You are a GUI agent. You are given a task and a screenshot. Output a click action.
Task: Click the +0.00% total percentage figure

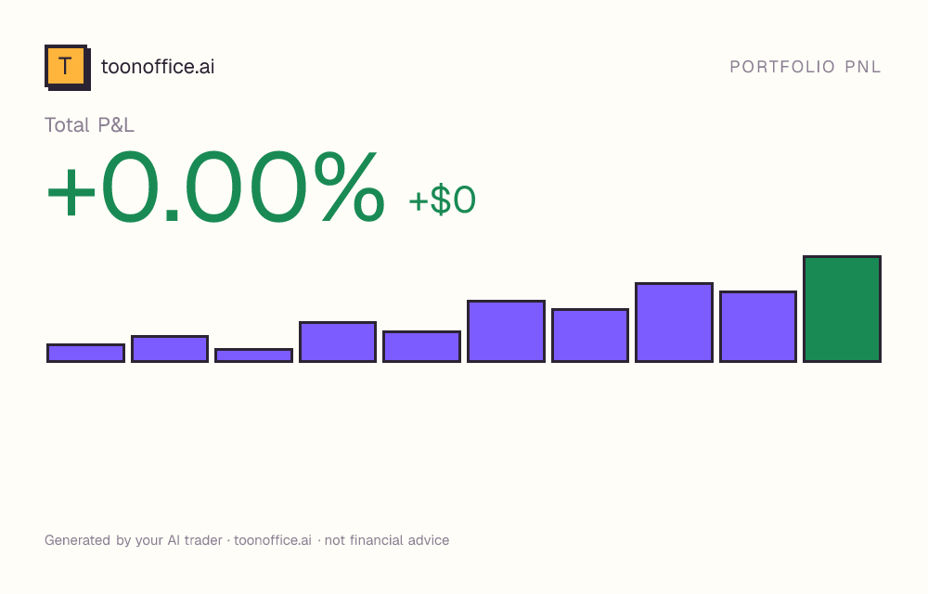tap(216, 187)
